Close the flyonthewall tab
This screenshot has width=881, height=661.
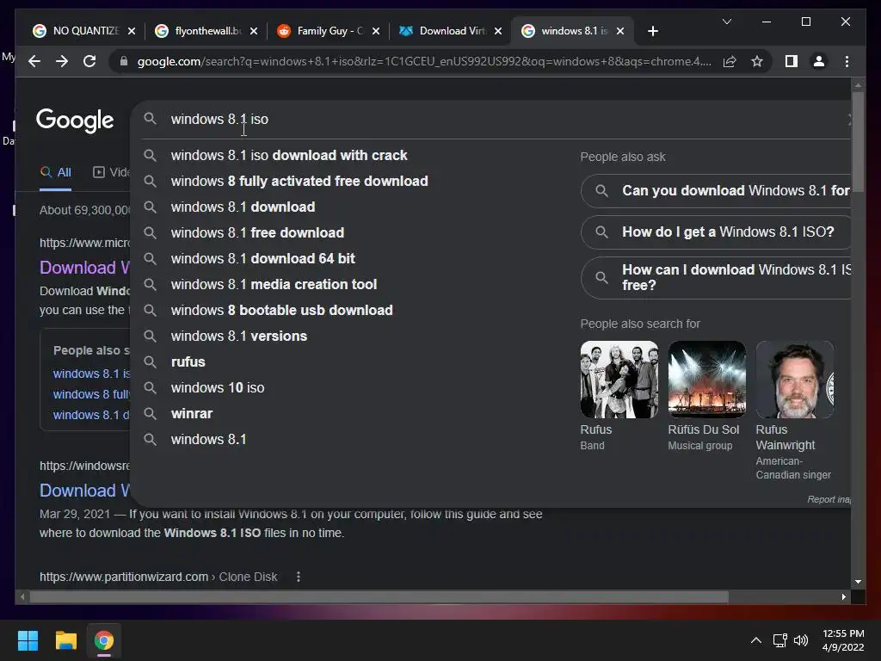(254, 31)
